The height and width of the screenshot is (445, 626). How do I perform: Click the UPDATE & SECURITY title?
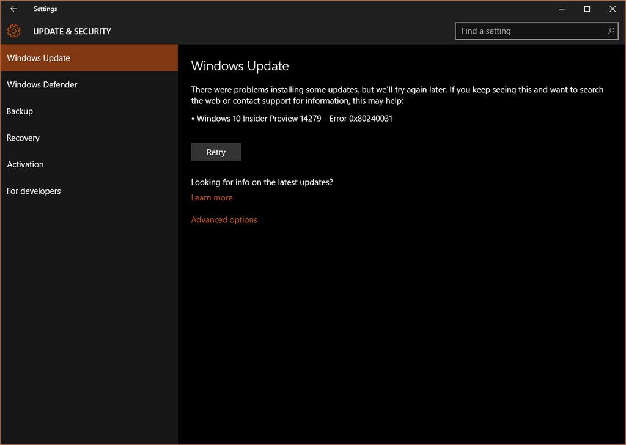72,32
